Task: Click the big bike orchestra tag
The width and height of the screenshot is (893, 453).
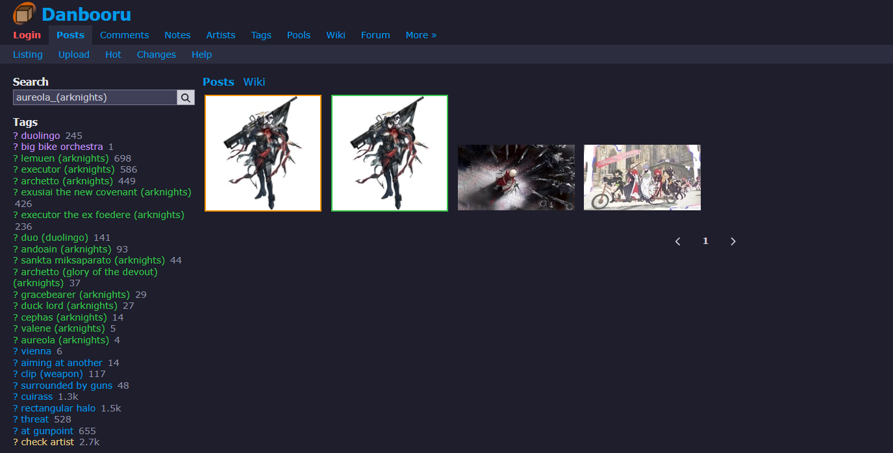Action: [x=62, y=147]
